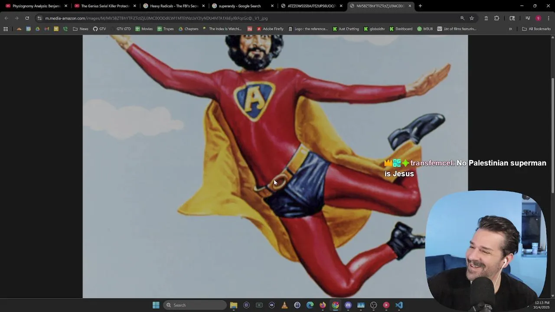
Task: Click the taskbar Search box
Action: tap(195, 305)
